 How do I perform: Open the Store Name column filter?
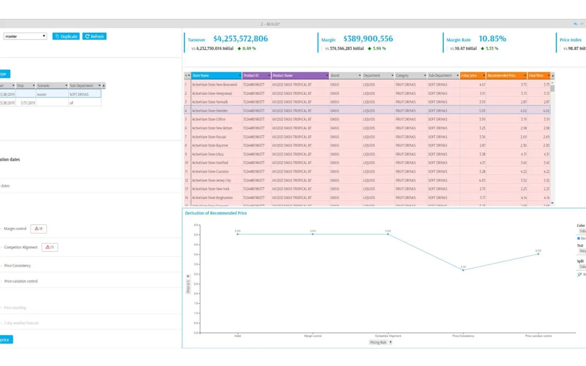coord(240,76)
